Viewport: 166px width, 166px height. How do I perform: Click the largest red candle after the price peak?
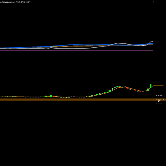[x=128, y=88]
